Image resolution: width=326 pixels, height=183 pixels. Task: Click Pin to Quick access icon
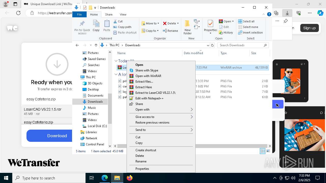click(x=82, y=24)
